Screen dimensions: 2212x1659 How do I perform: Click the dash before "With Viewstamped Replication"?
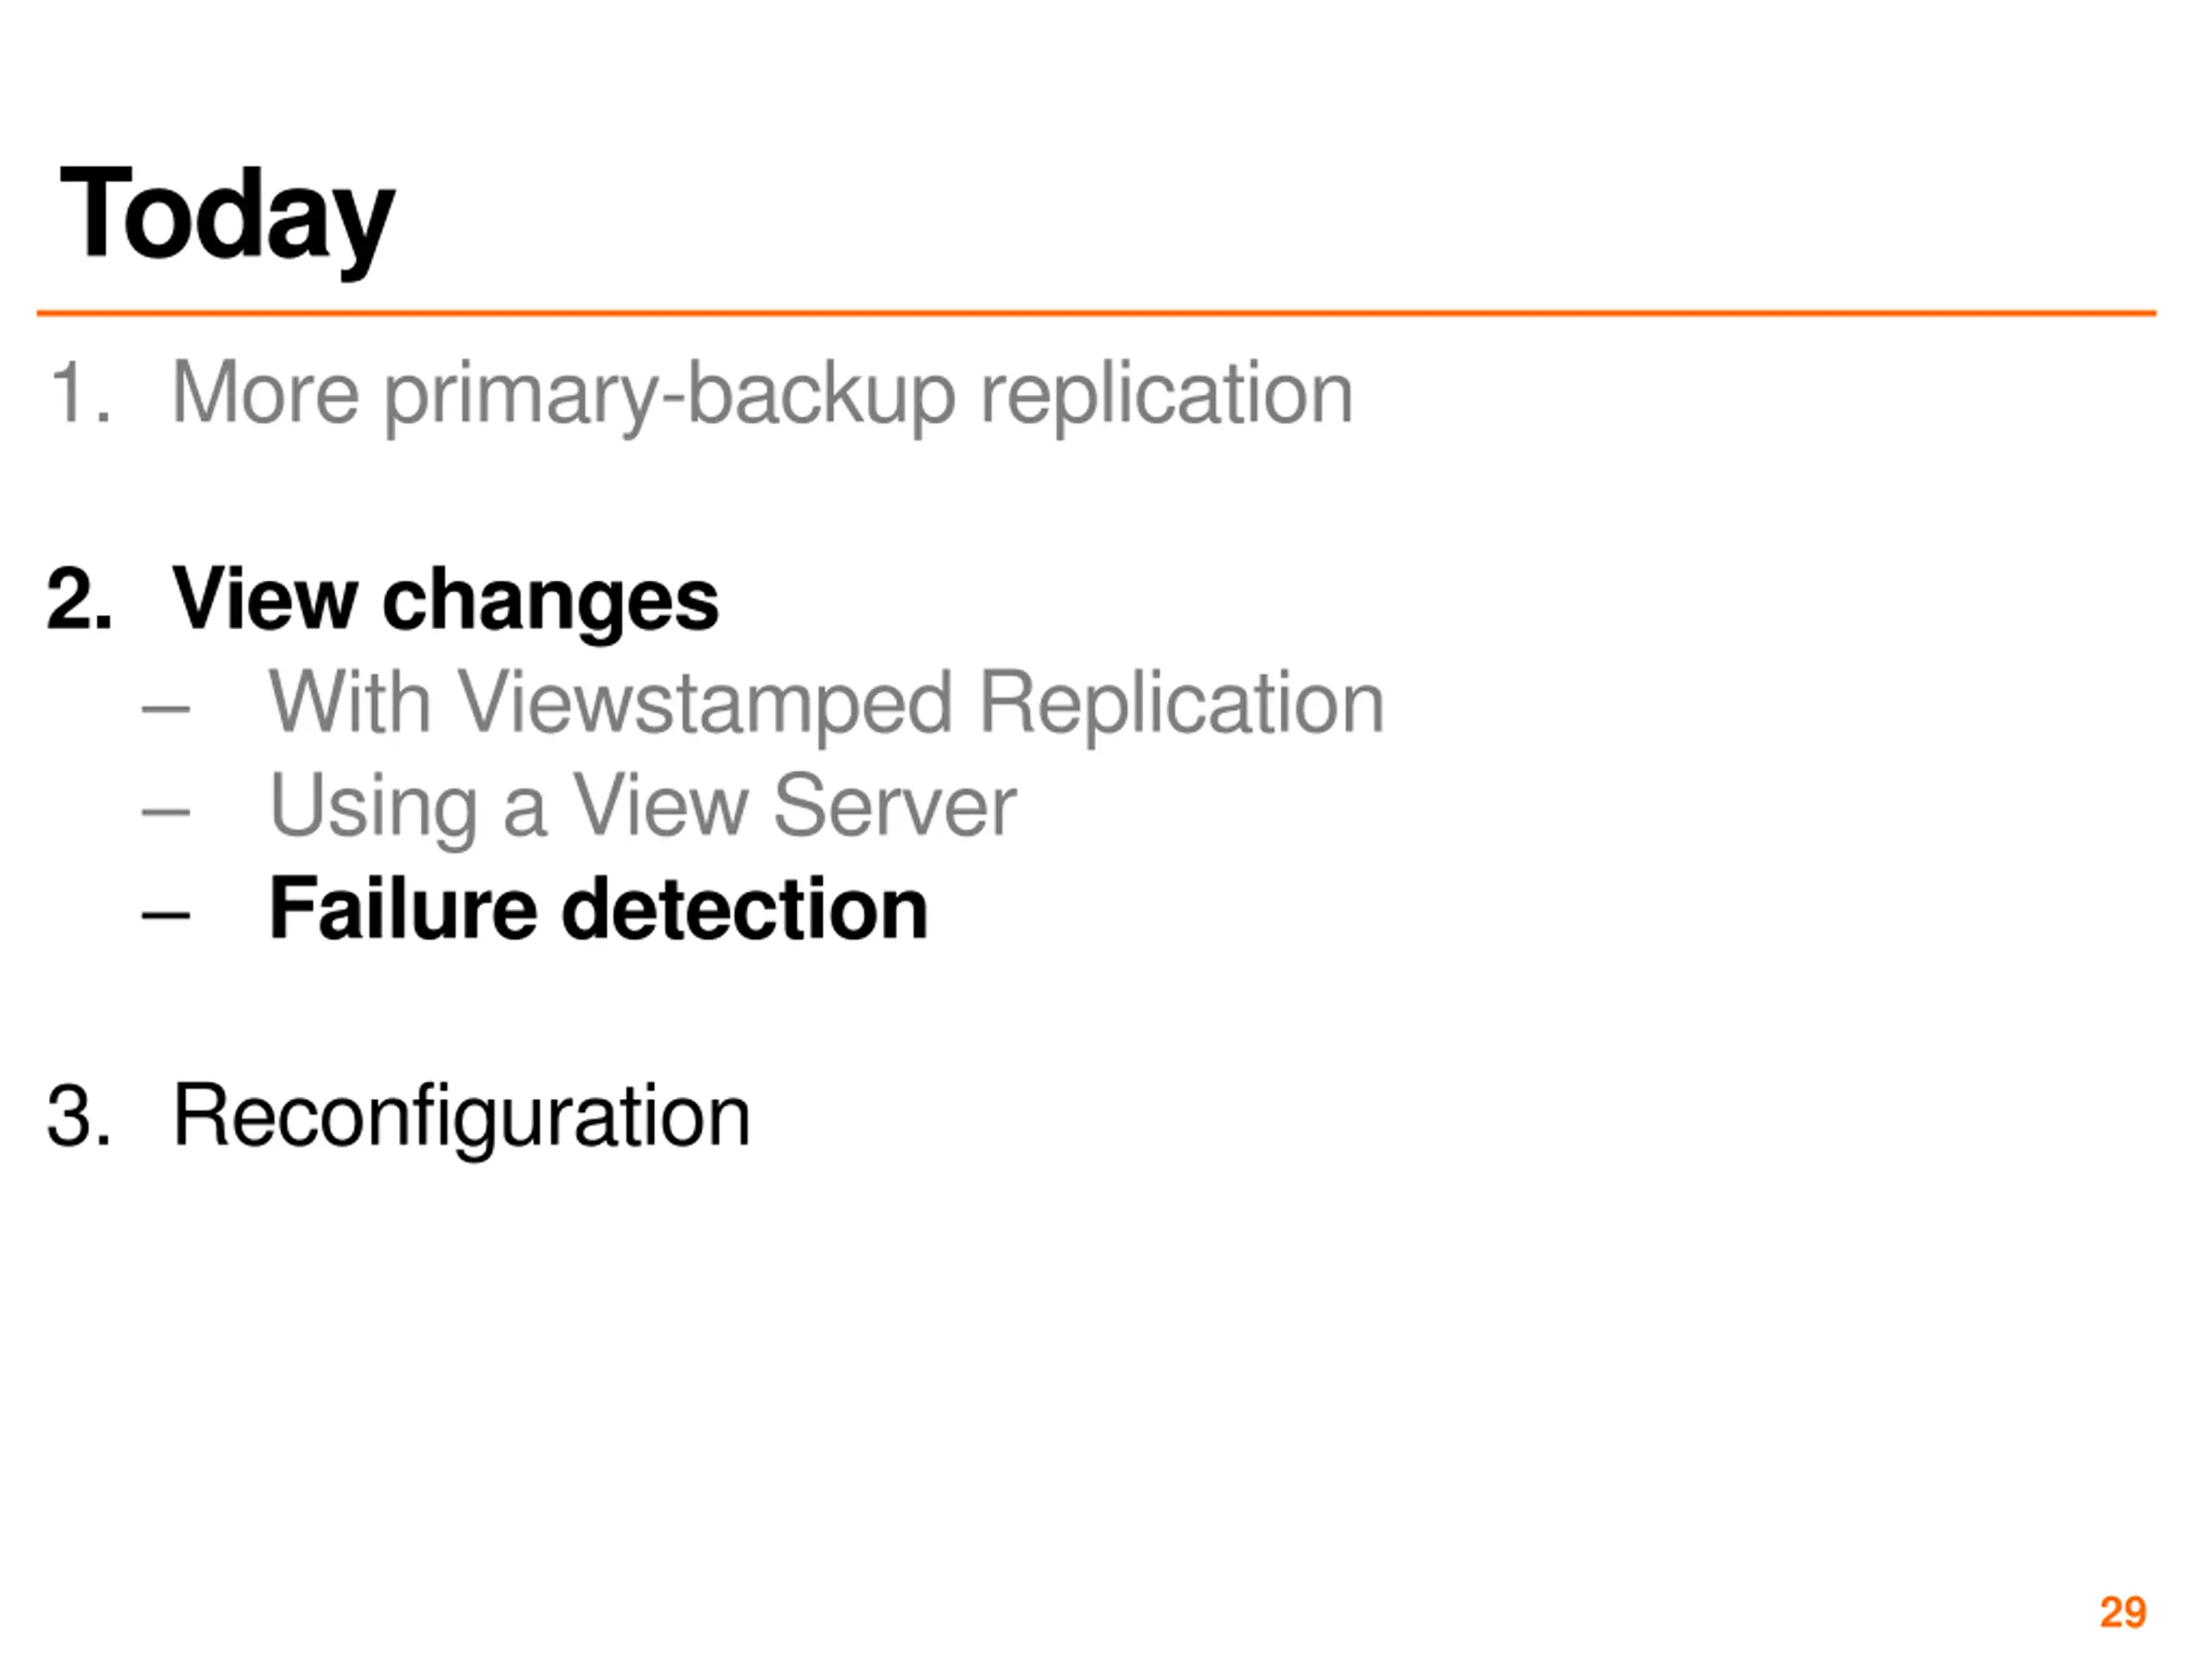point(166,709)
